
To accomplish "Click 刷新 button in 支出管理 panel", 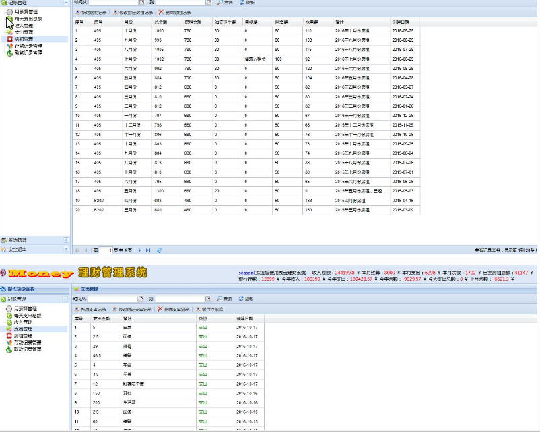I will pyautogui.click(x=246, y=298).
